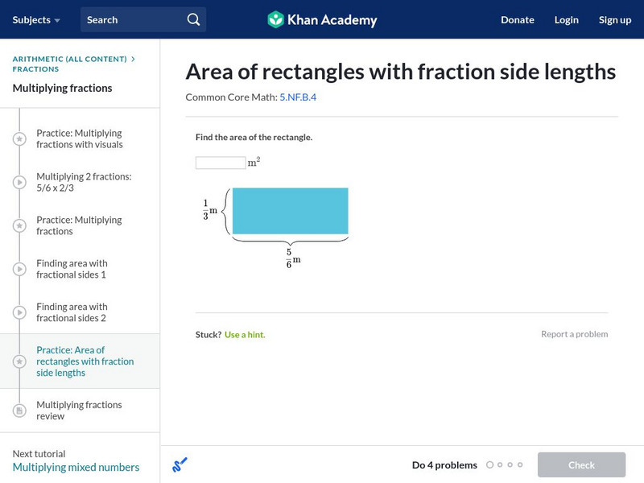This screenshot has height=483, width=644.
Task: Click star icon beside Practice: Multiplying fractions
Action: 19,226
